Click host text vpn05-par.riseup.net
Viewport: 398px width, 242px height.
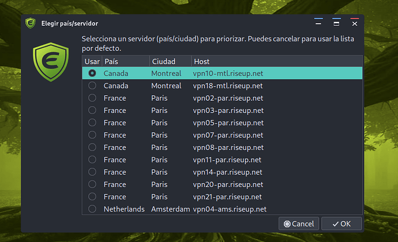click(x=228, y=123)
